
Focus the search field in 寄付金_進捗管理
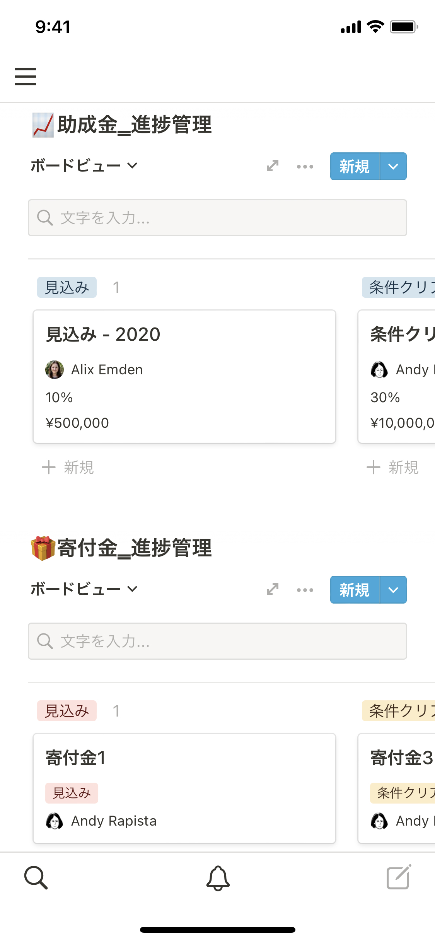[217, 641]
